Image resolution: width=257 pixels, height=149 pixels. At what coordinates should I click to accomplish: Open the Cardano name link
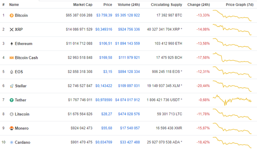(22, 142)
